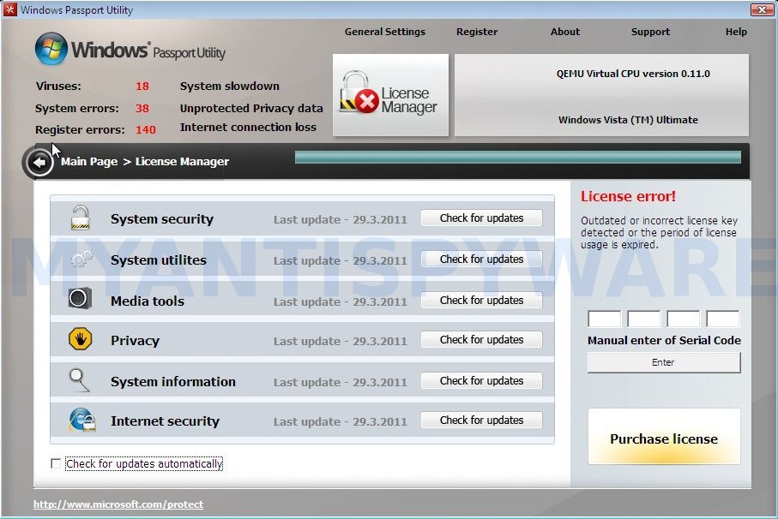Click QEMU Virtual CPU version text

click(633, 74)
